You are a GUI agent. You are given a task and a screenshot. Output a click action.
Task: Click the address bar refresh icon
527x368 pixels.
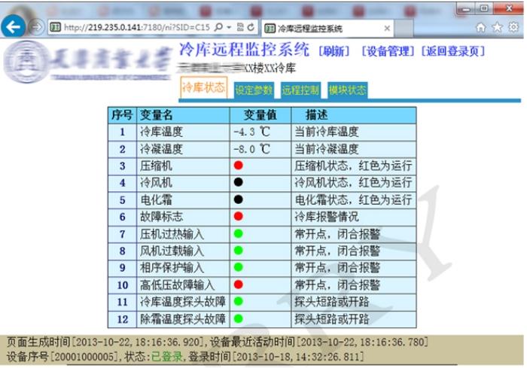pos(250,28)
